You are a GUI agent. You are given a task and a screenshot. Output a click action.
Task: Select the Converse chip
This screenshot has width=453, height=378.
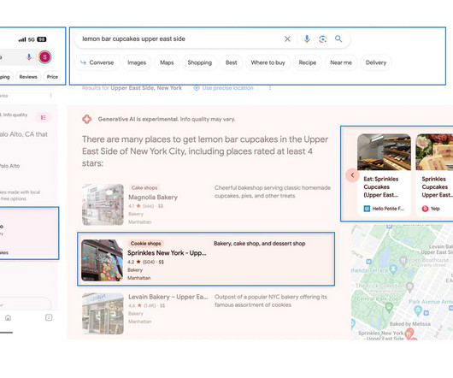pos(97,62)
